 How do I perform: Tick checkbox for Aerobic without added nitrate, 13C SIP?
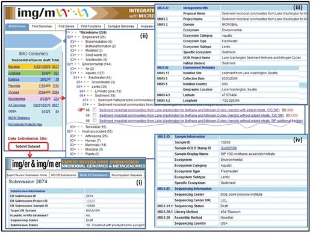pyautogui.click(x=95, y=115)
